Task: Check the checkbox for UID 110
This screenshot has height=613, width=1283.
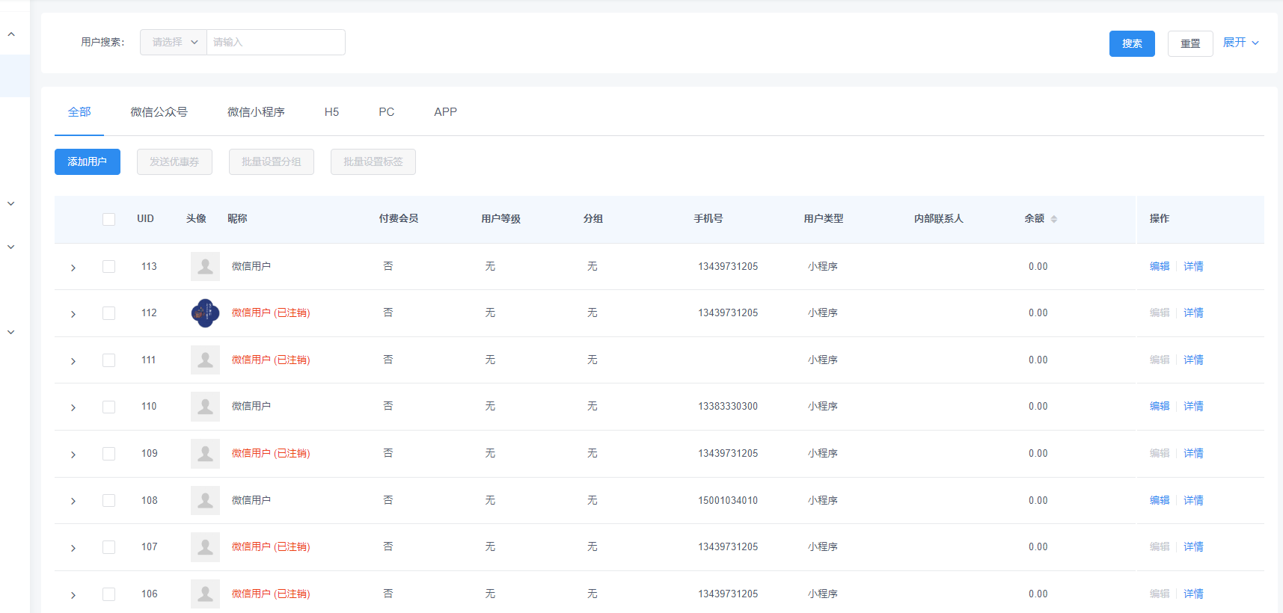Action: [x=108, y=407]
